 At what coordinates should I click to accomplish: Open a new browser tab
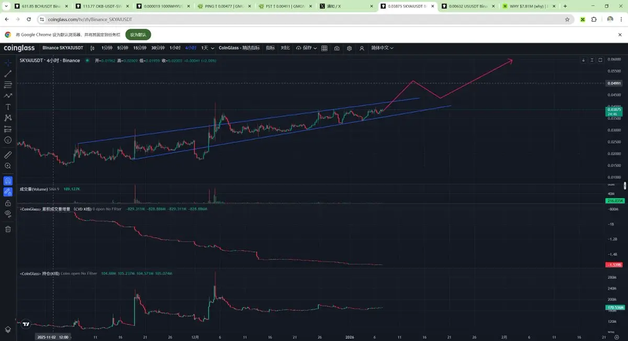(x=565, y=6)
